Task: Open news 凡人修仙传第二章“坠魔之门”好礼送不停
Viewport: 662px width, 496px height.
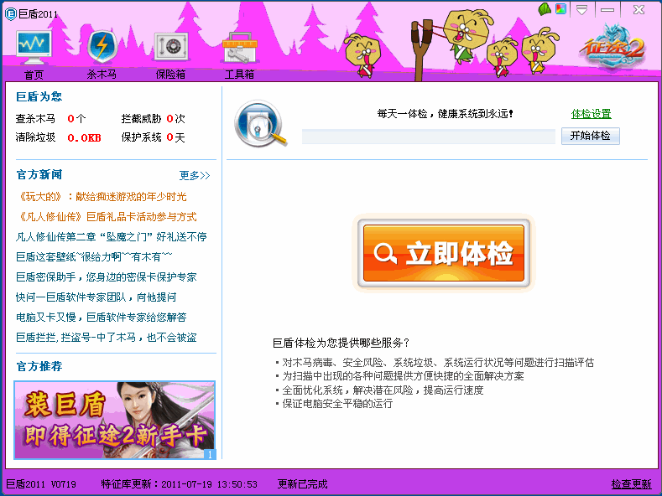Action: pos(112,236)
